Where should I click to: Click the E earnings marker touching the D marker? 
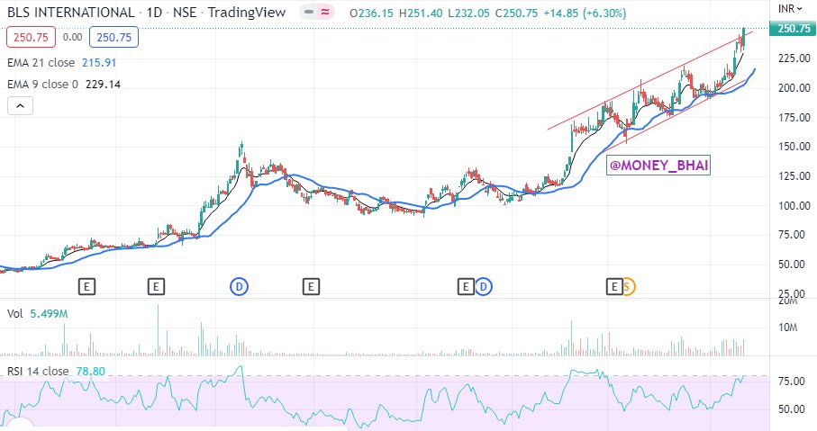click(x=466, y=286)
